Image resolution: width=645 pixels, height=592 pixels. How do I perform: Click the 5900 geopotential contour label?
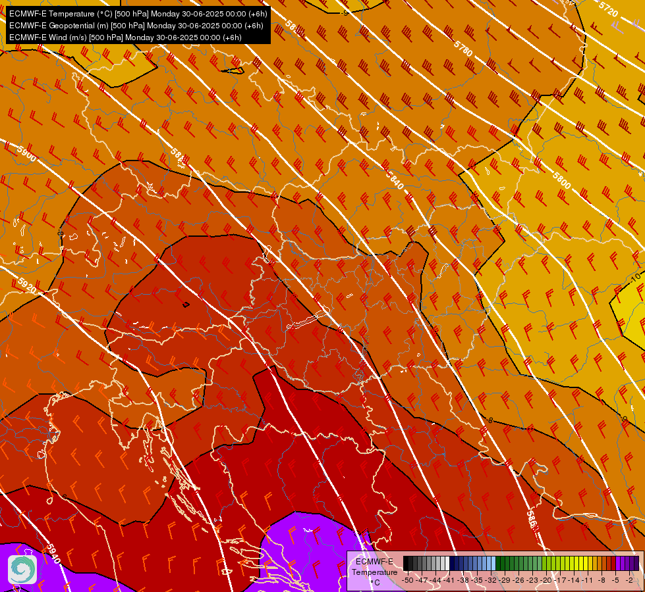(x=26, y=153)
